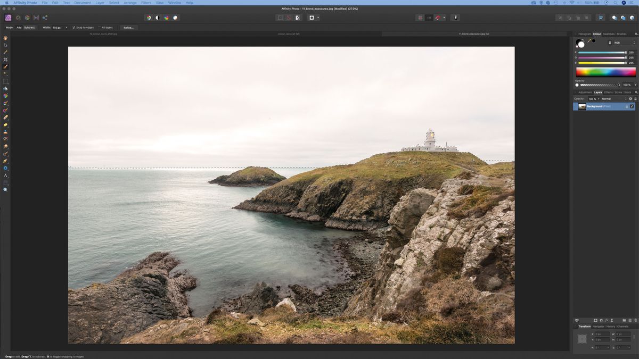
Task: Open the Export Persona share icon
Action: [x=45, y=18]
